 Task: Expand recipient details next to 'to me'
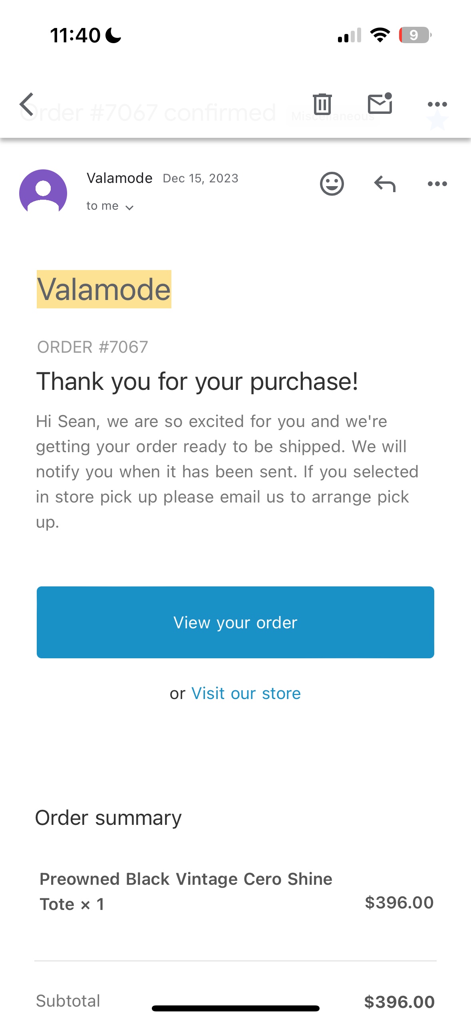pyautogui.click(x=129, y=207)
